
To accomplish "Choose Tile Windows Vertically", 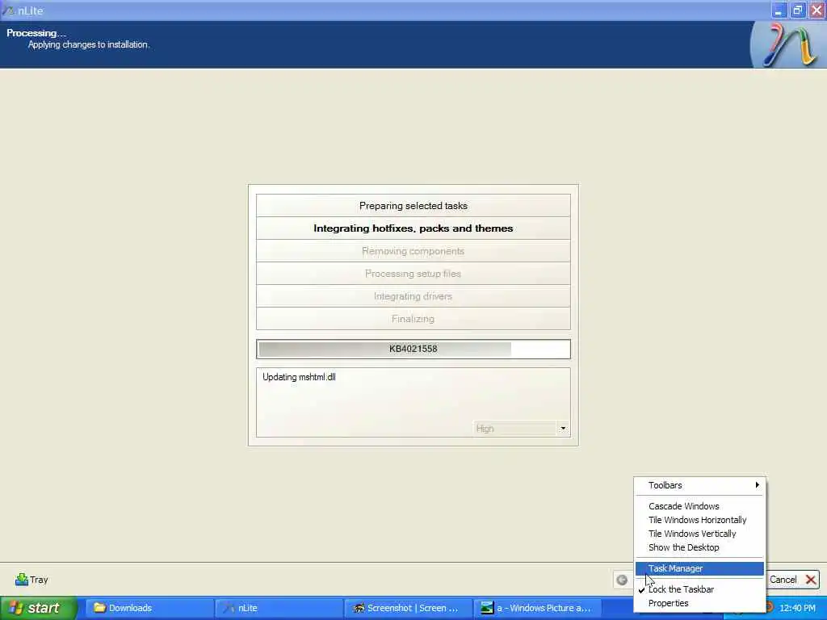I will [699, 534].
